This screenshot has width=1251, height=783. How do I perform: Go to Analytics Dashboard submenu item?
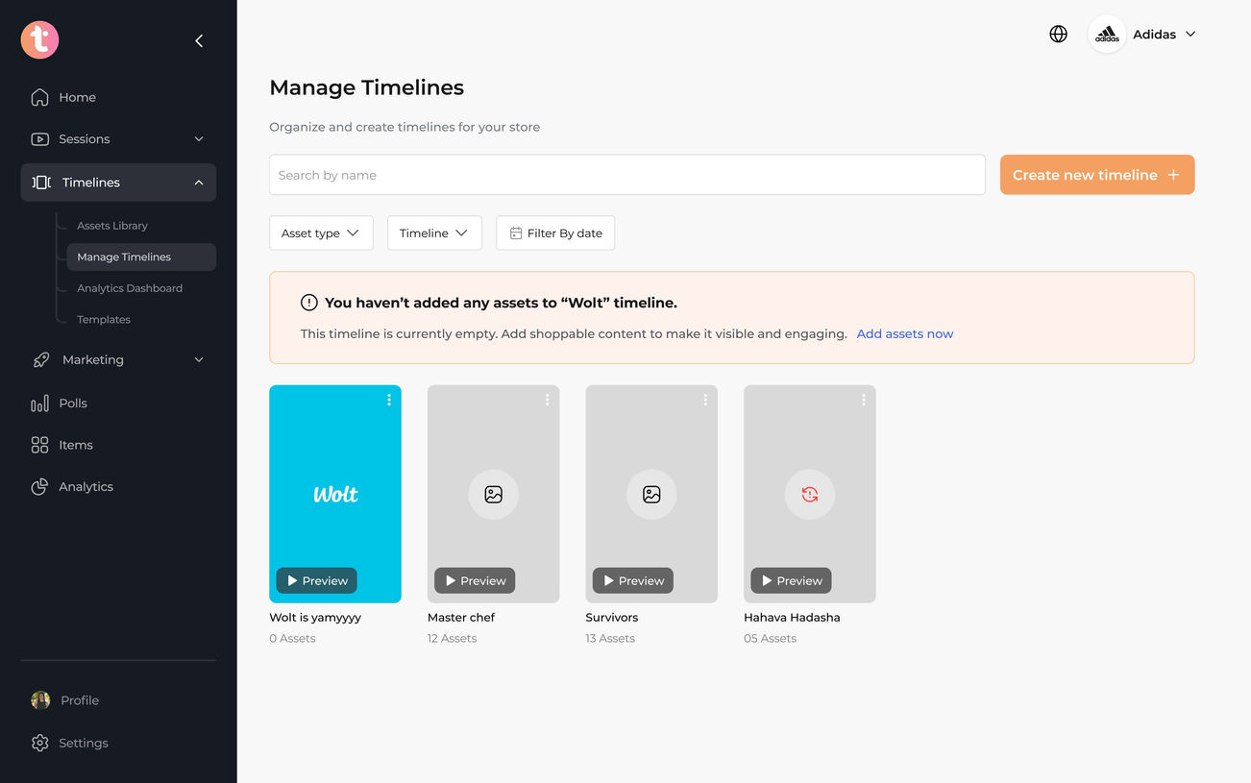click(130, 288)
